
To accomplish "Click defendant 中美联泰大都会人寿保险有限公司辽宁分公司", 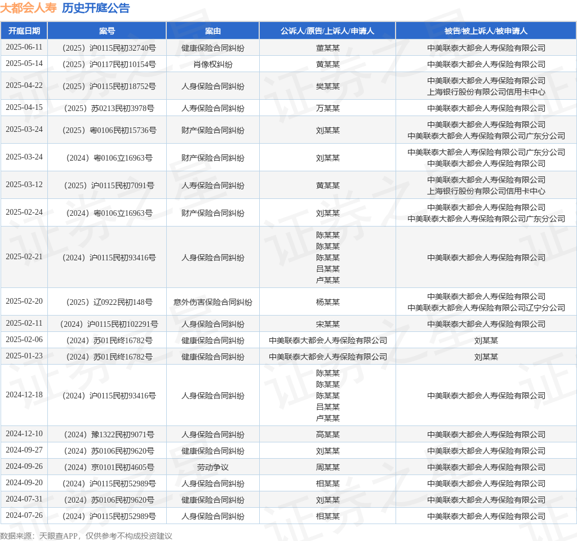I will click(486, 308).
